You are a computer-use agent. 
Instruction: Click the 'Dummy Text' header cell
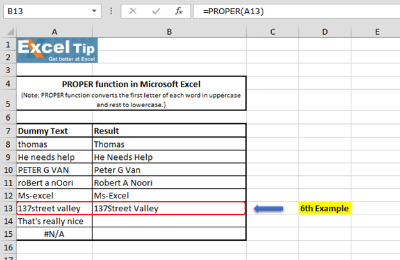point(54,131)
